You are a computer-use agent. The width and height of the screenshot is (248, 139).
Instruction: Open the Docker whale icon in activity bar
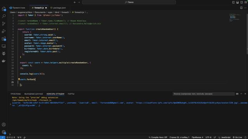coord(3,61)
